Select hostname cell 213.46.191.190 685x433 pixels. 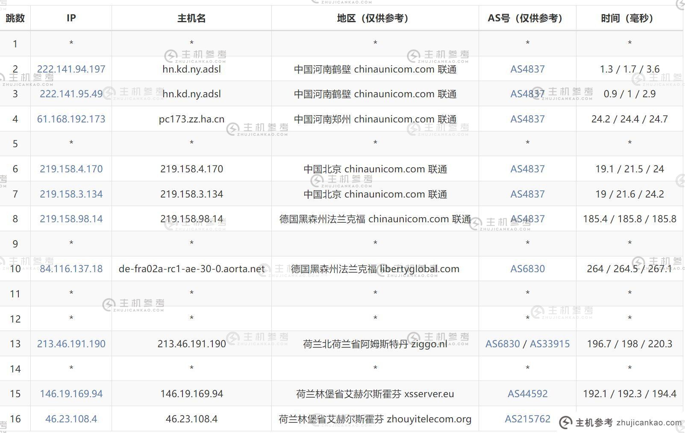pyautogui.click(x=191, y=344)
